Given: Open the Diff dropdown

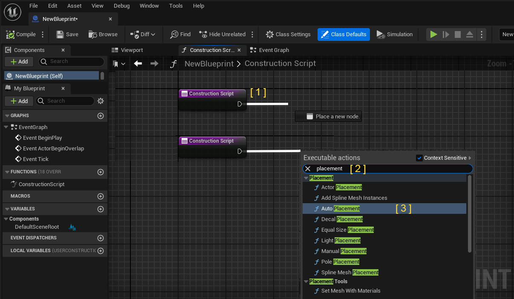Looking at the screenshot, I should click(143, 34).
